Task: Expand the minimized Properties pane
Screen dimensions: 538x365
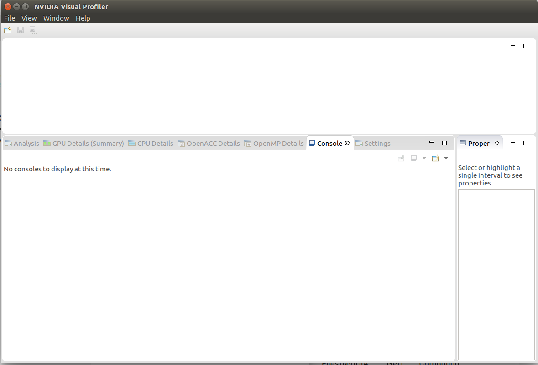Action: (525, 143)
